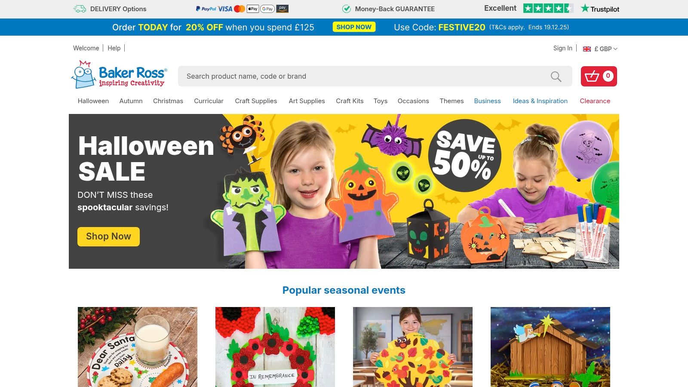Click the yellow Shop Now banner button
Viewport: 688px width, 387px height.
(x=108, y=236)
